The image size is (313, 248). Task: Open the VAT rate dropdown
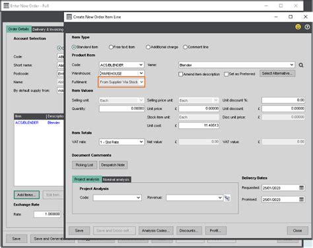point(141,142)
